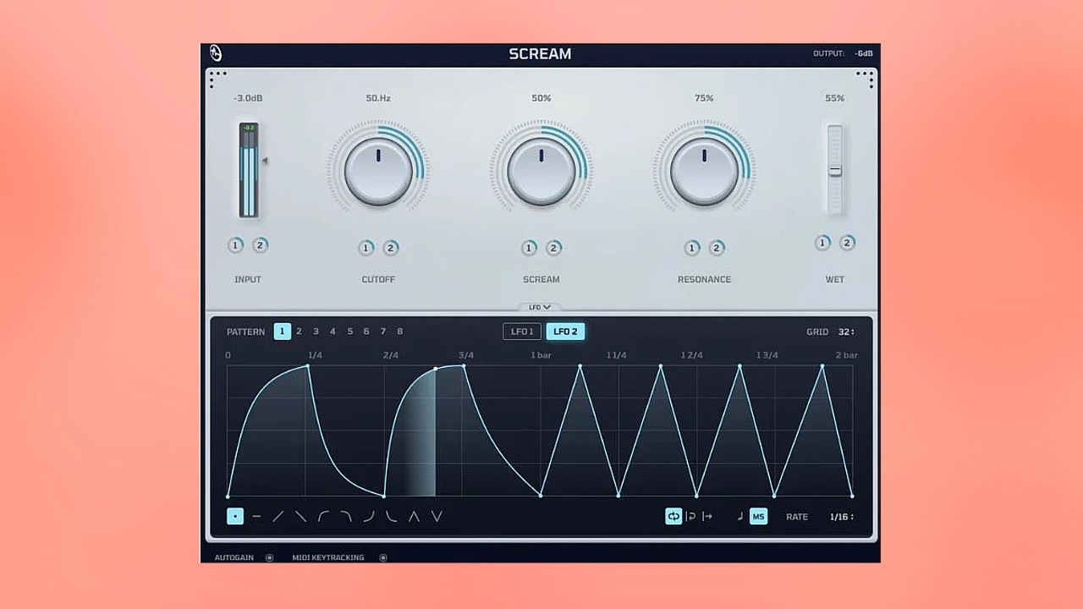Click the LFO peak node at 1/4

[x=308, y=365]
